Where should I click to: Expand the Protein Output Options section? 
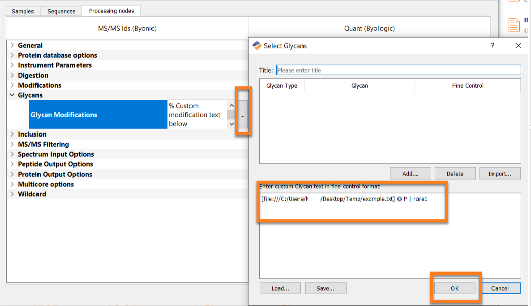12,174
